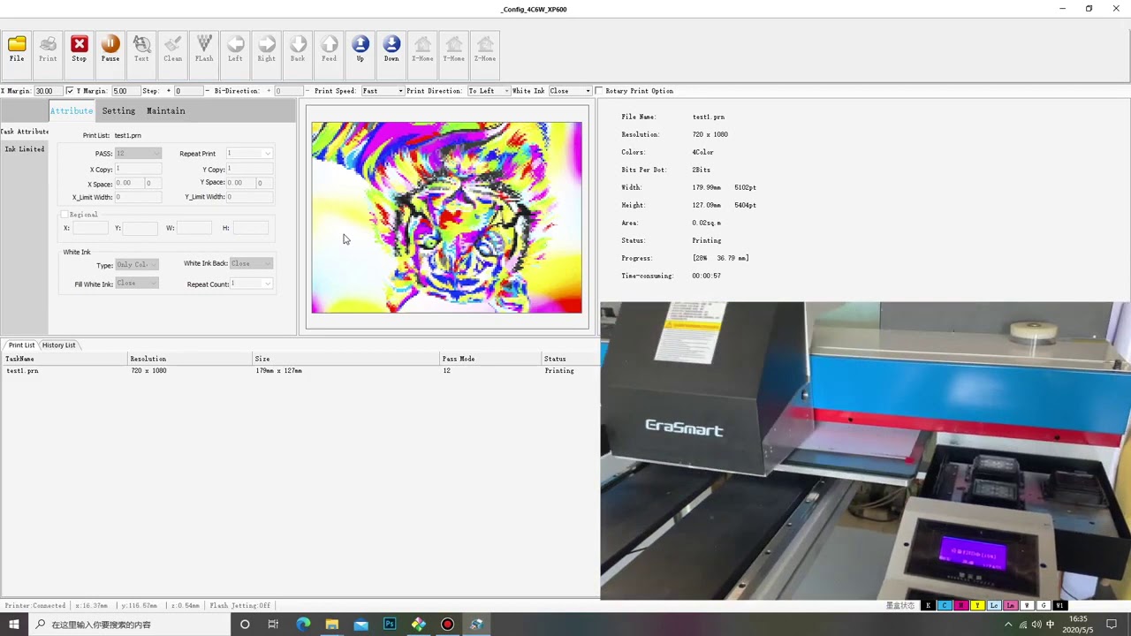The width and height of the screenshot is (1131, 636).
Task: Open the notification center icon
Action: (1112, 625)
